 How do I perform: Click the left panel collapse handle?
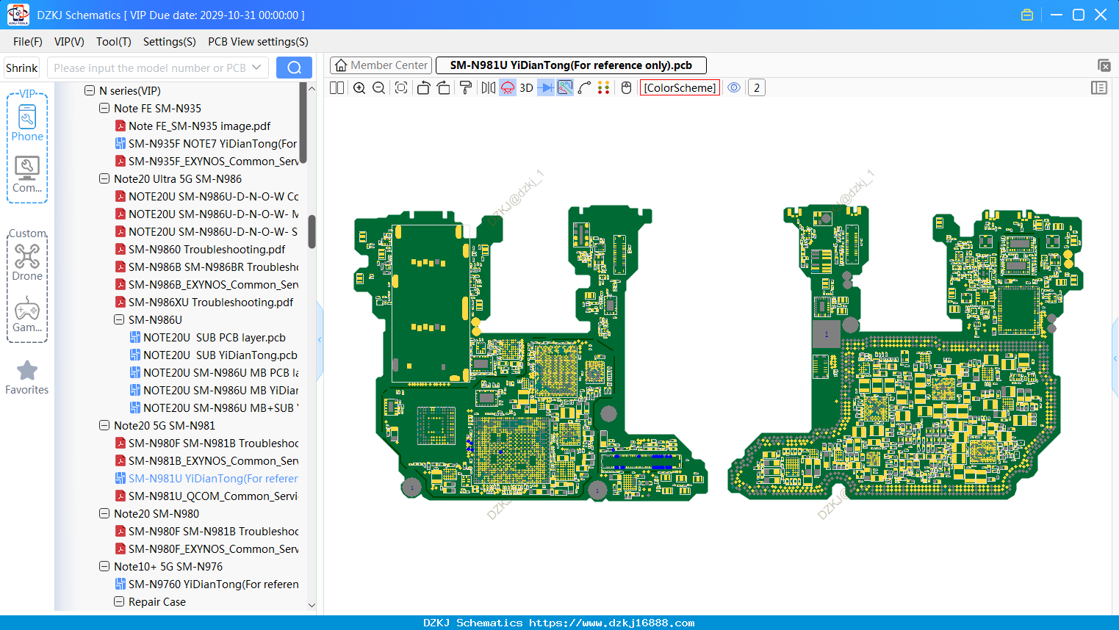click(x=320, y=339)
